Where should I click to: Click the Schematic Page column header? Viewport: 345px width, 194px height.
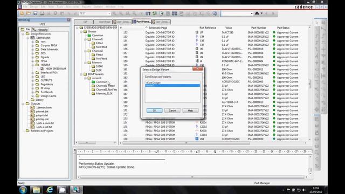pyautogui.click(x=158, y=27)
